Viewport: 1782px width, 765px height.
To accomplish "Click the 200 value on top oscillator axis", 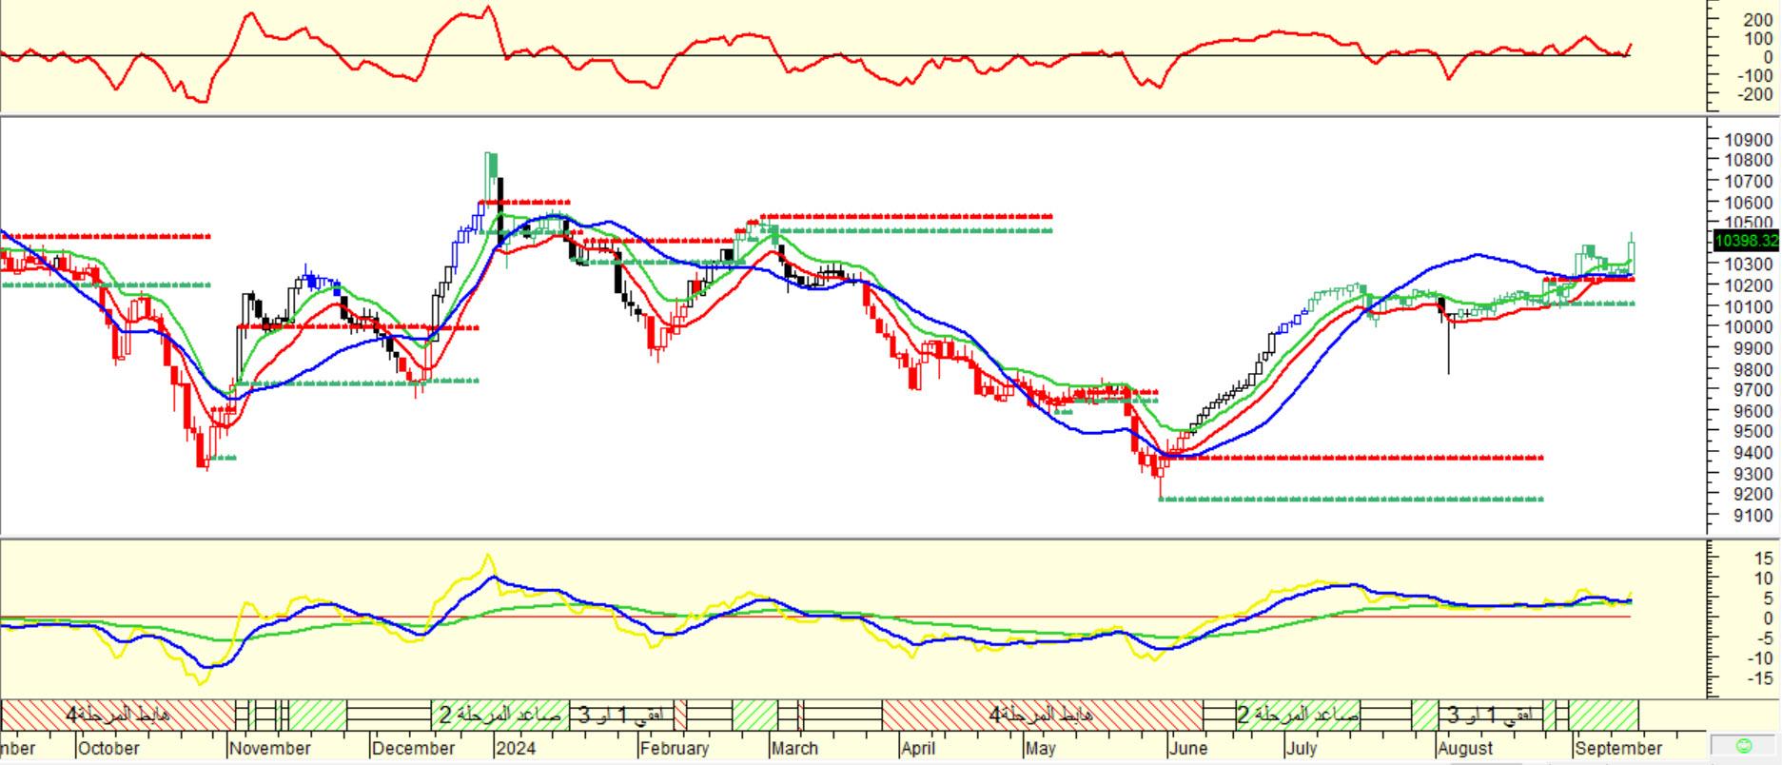I will click(x=1757, y=19).
